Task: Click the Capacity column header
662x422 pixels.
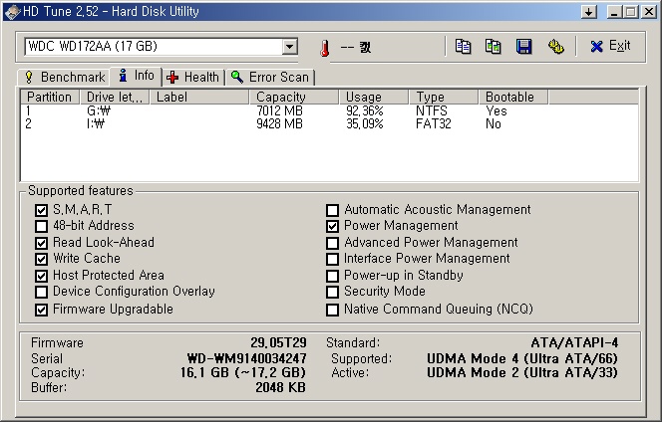Action: 294,97
